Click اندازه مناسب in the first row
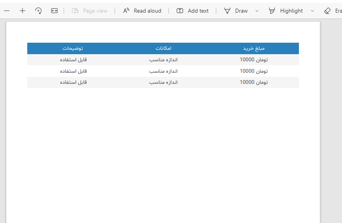This screenshot has width=342, height=223. [163, 60]
